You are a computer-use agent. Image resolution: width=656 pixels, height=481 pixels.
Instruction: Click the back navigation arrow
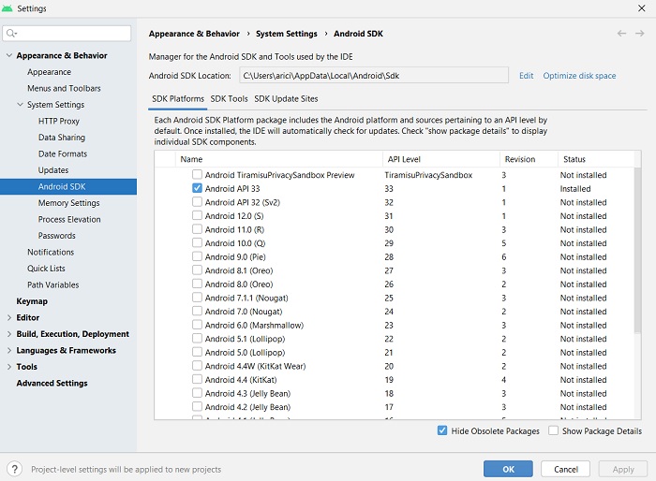[621, 34]
